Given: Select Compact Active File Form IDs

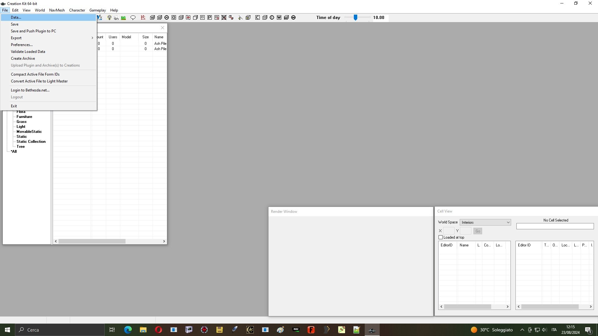Looking at the screenshot, I should [x=49, y=74].
